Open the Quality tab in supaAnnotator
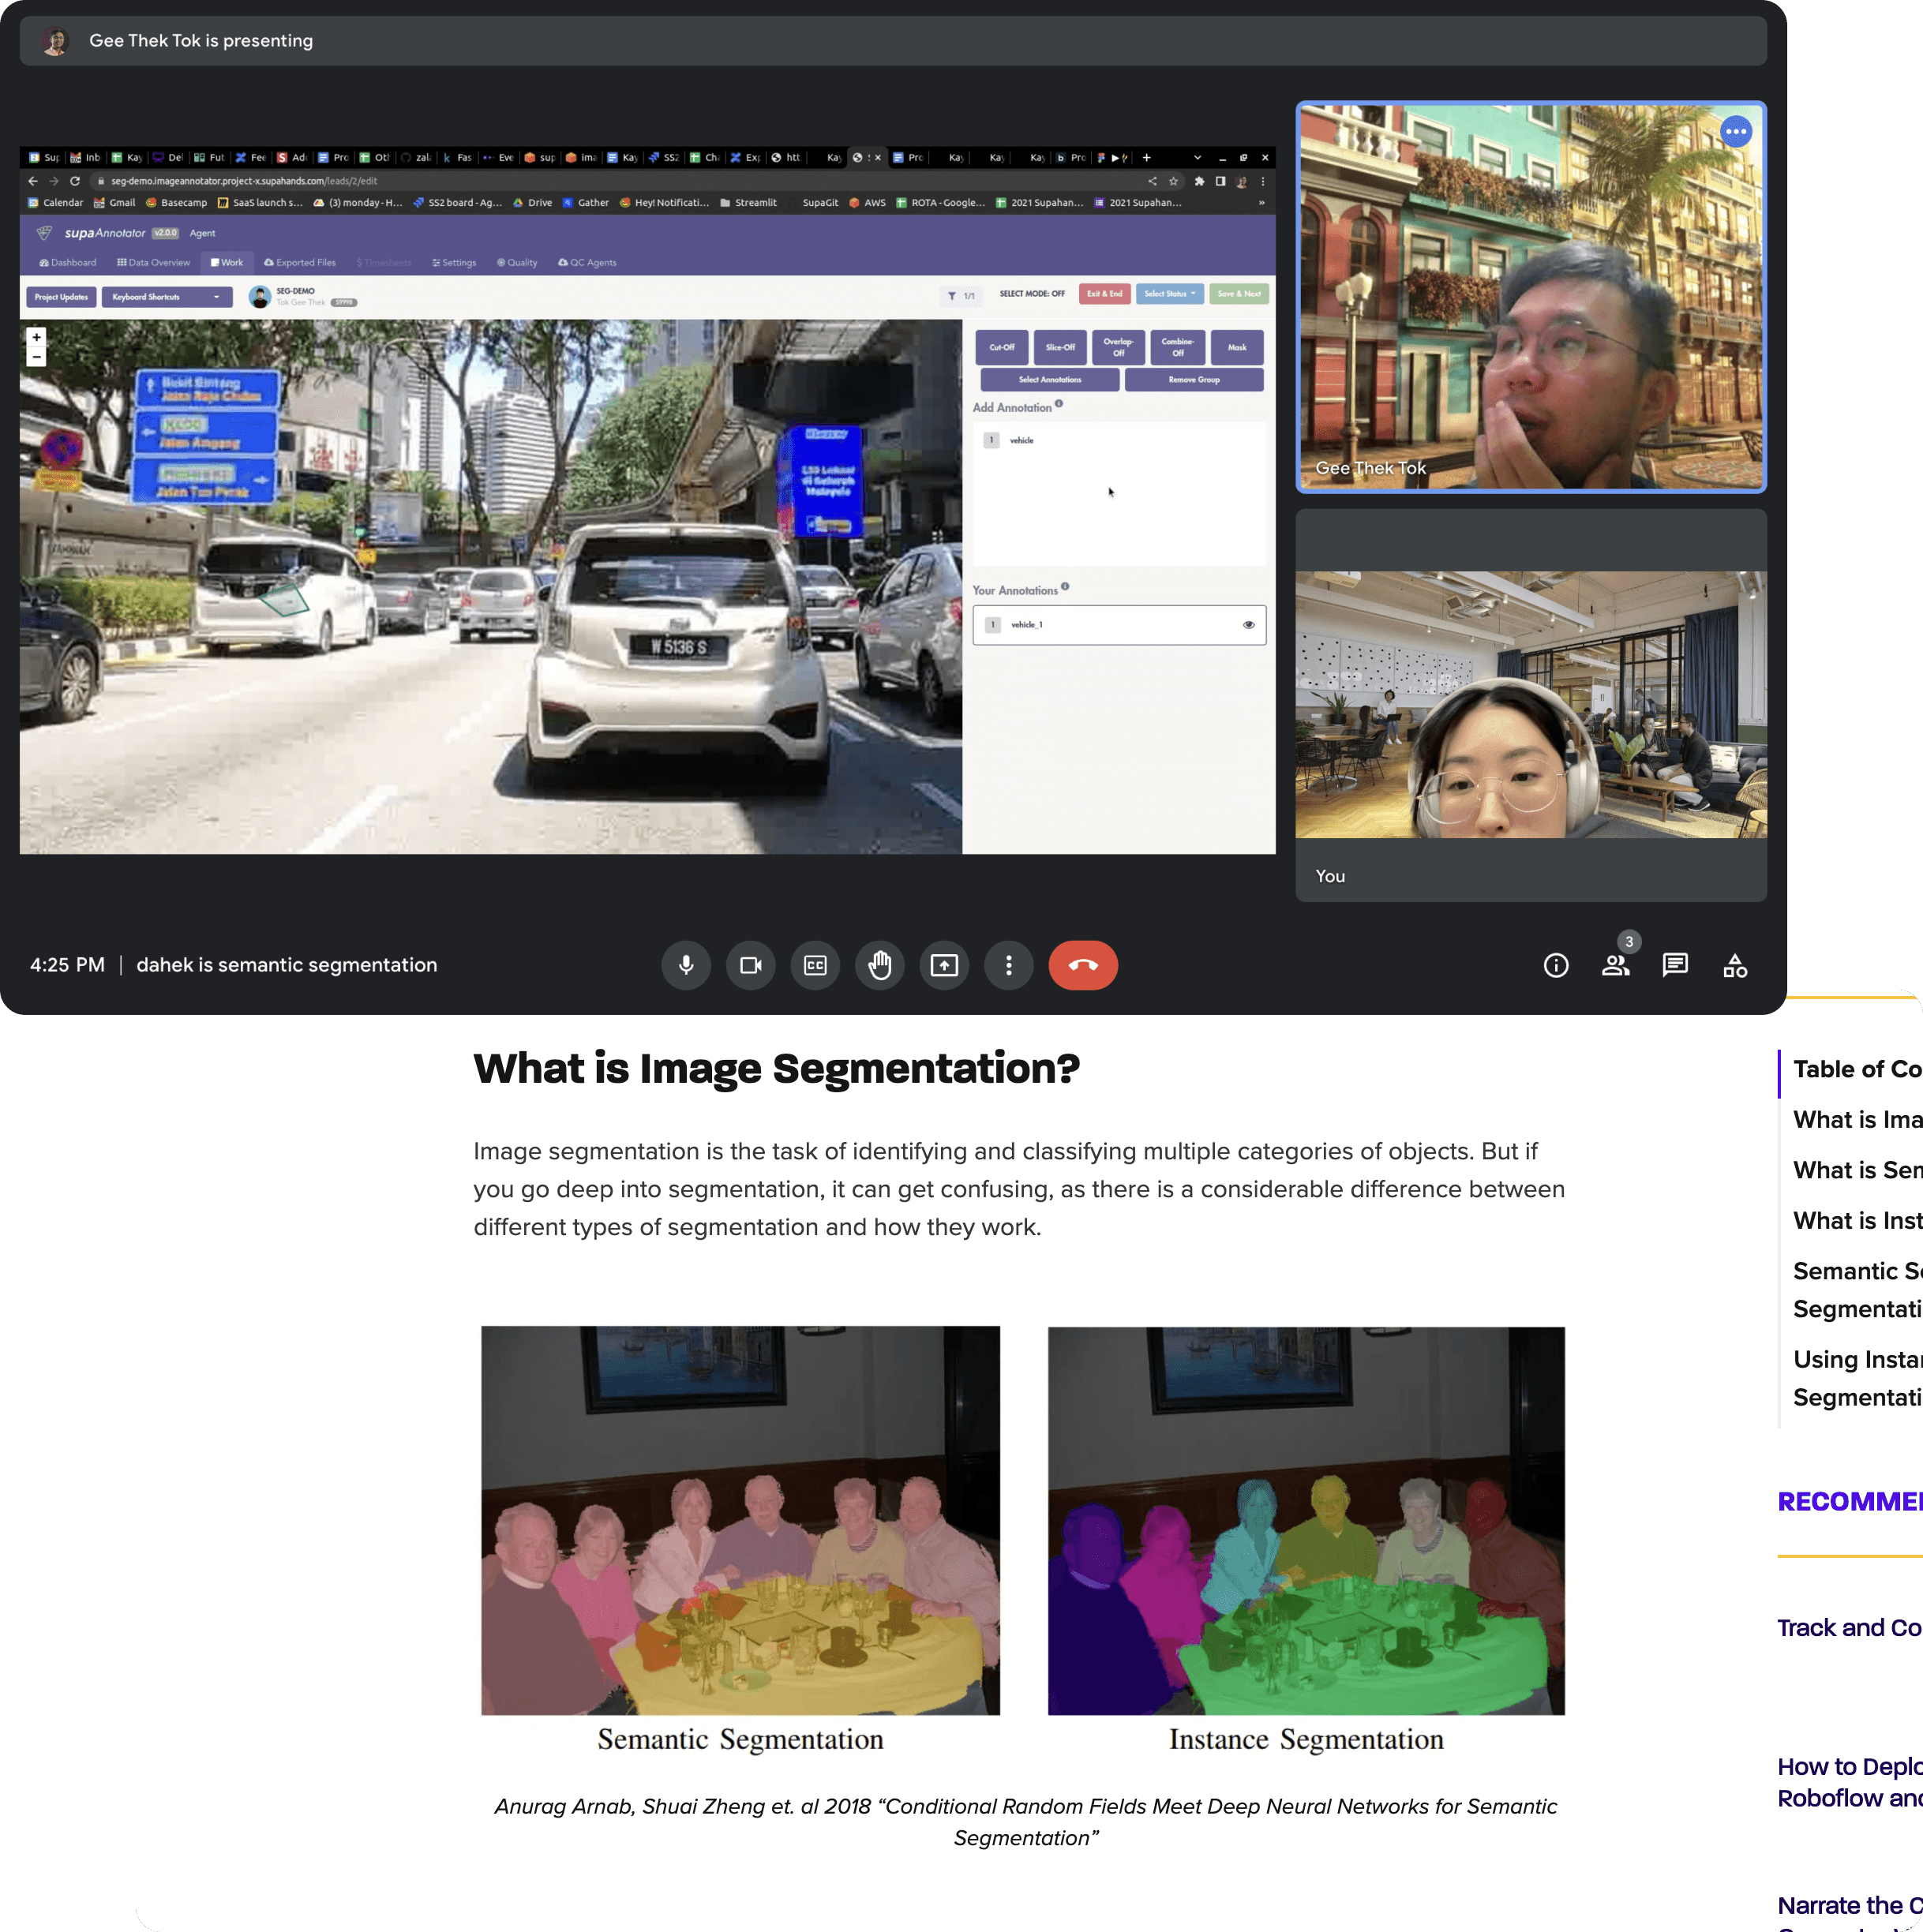The image size is (1923, 1932). click(x=517, y=263)
